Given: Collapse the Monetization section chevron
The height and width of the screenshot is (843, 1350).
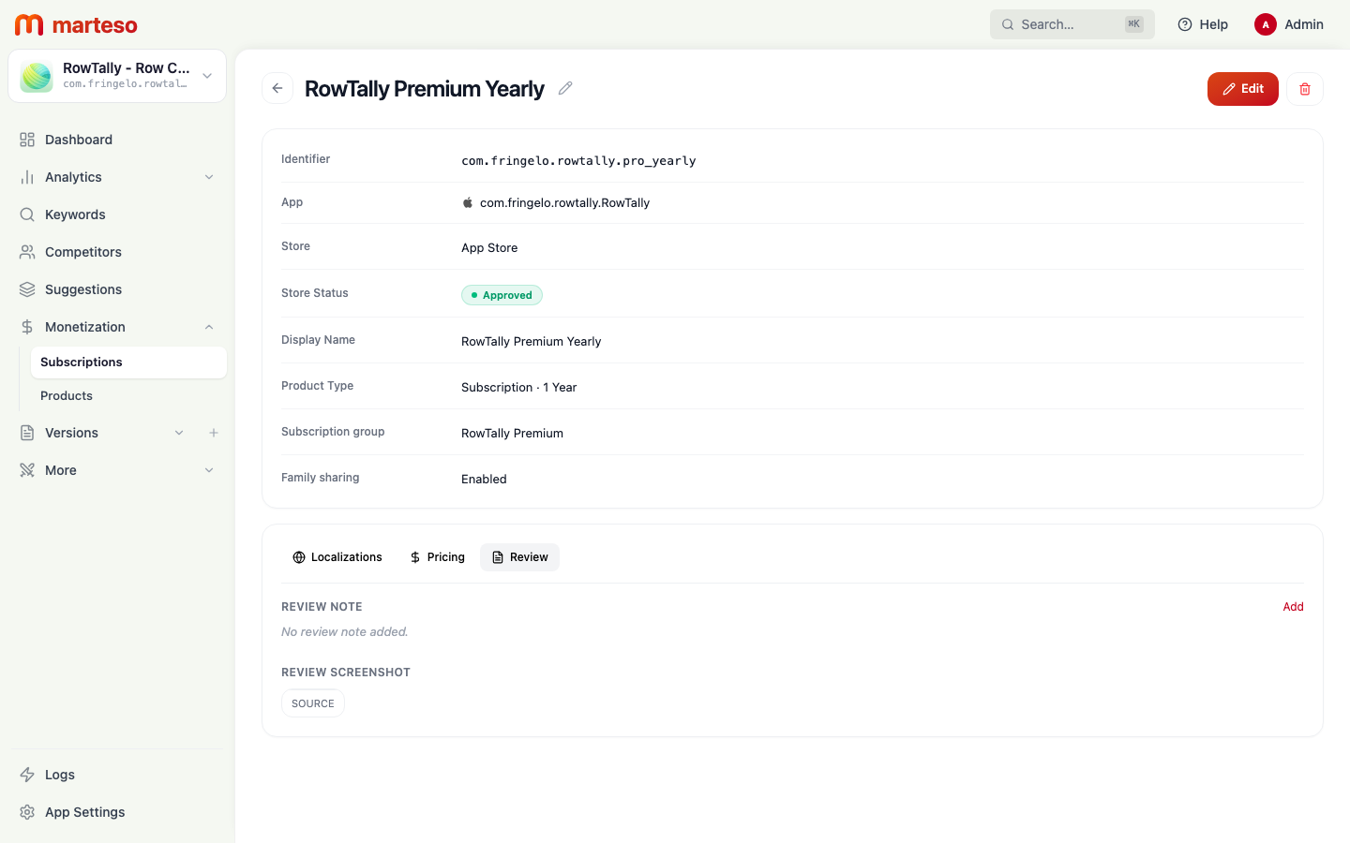Looking at the screenshot, I should point(209,327).
